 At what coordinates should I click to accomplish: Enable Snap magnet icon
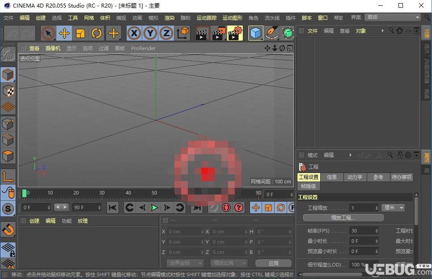coord(8,230)
